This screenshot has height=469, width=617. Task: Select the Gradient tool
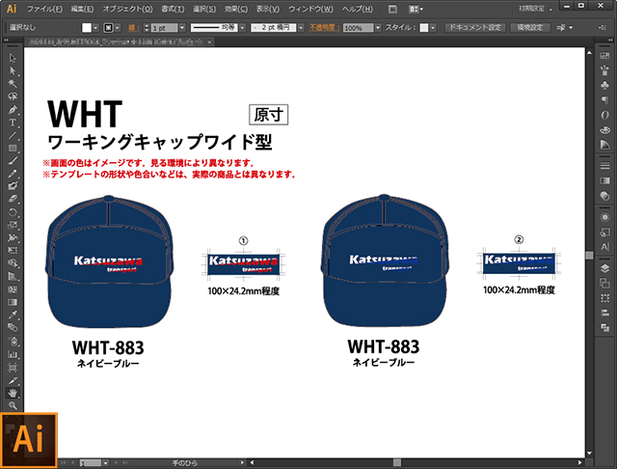(x=13, y=302)
